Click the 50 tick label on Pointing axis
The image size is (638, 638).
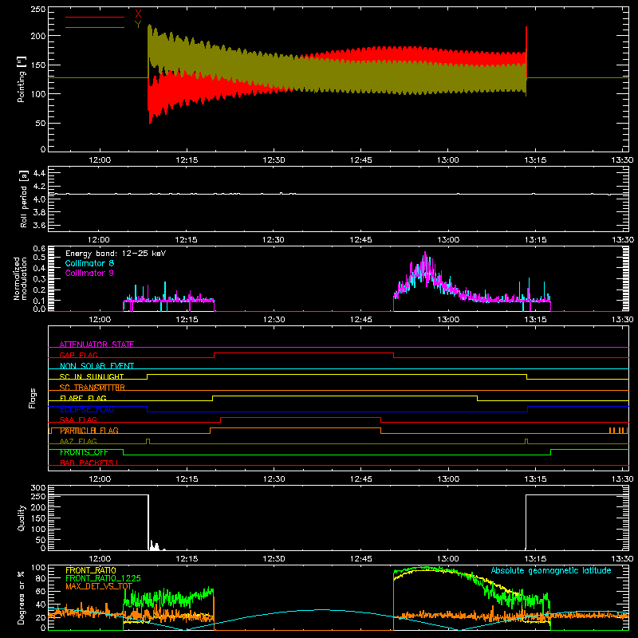[x=41, y=123]
